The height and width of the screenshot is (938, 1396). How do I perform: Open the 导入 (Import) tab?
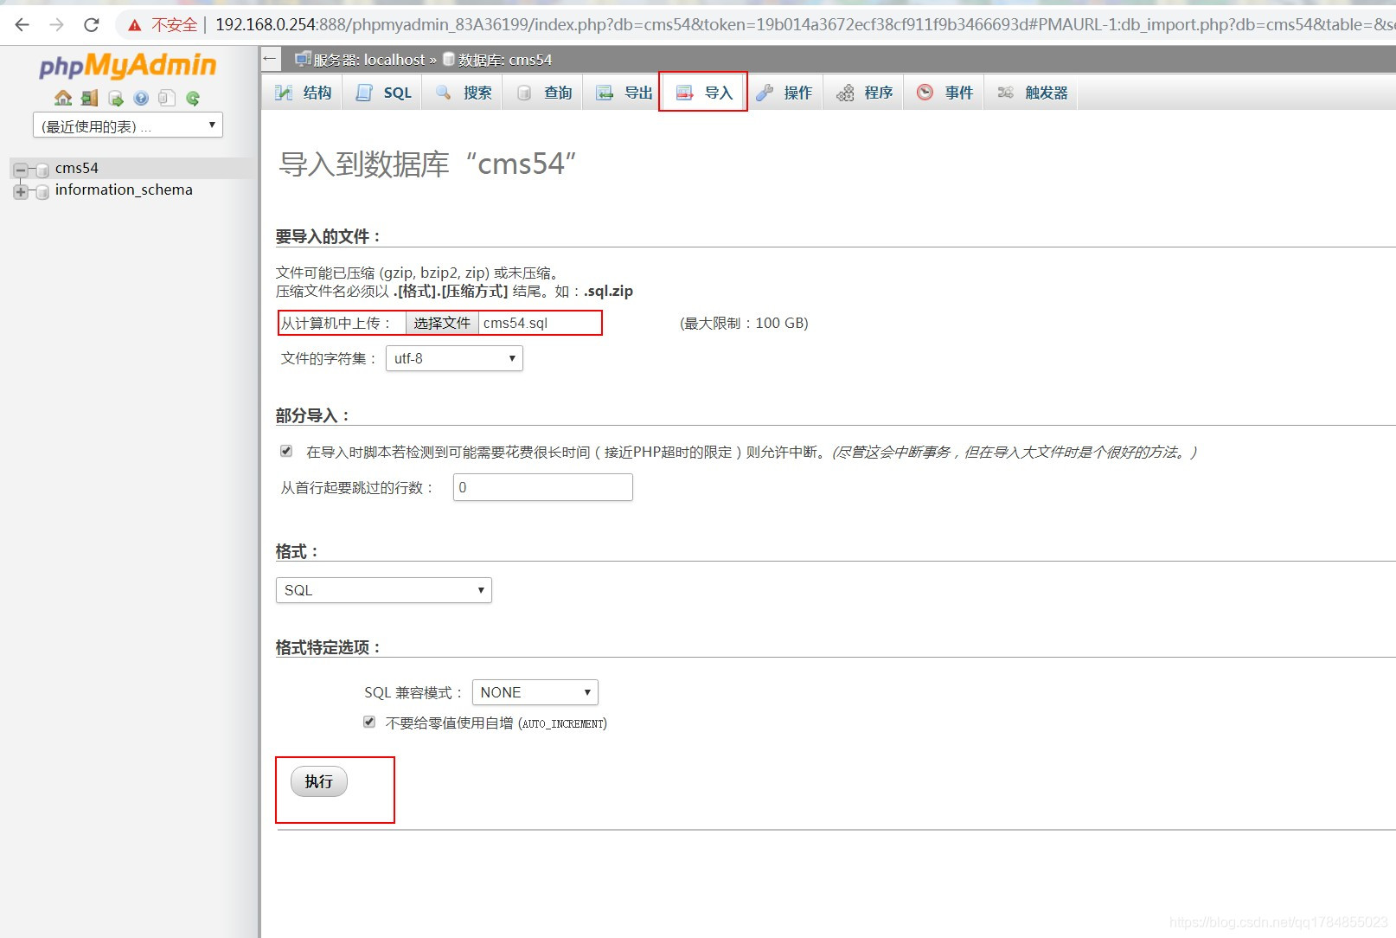704,93
